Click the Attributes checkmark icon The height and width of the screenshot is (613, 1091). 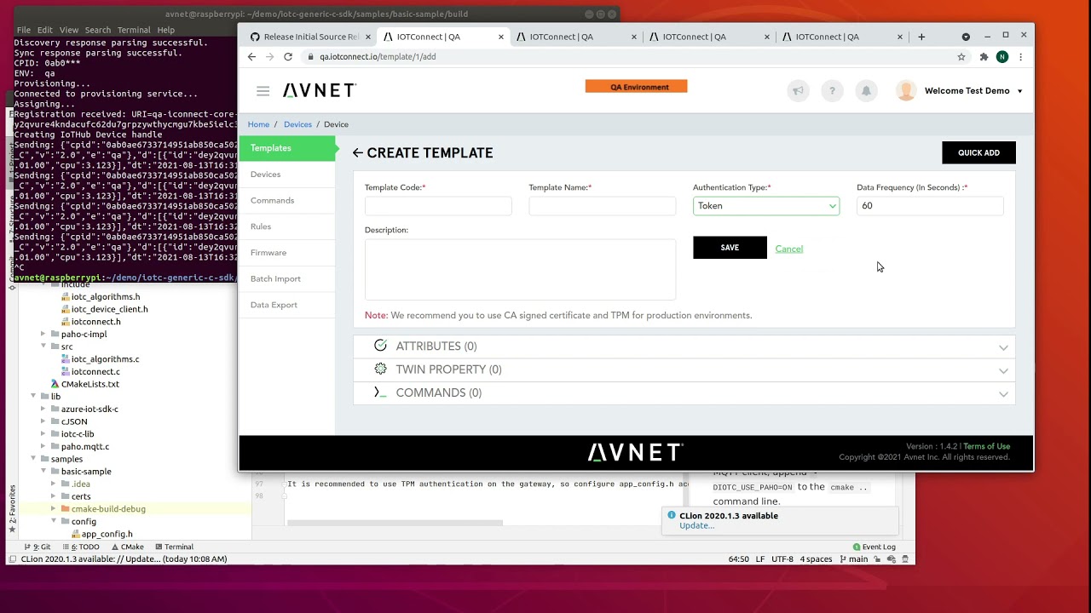point(380,346)
